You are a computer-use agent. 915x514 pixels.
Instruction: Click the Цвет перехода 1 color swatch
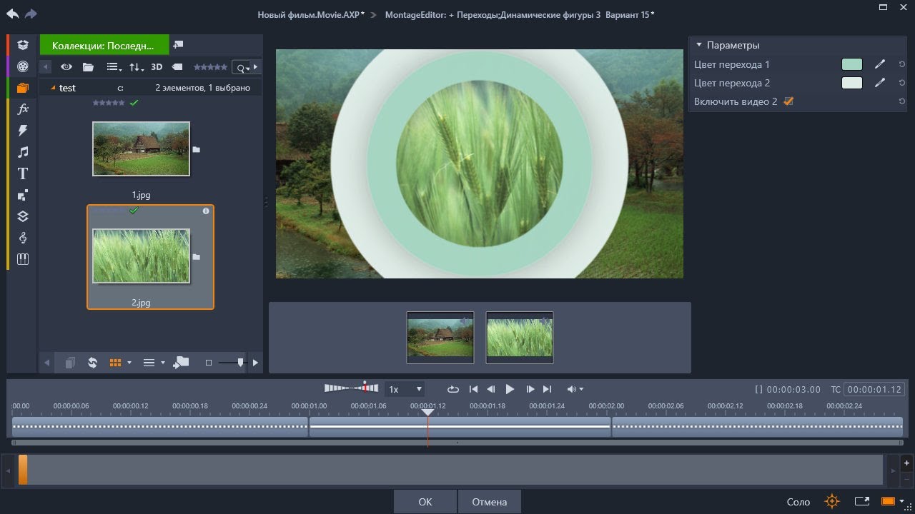(x=852, y=64)
